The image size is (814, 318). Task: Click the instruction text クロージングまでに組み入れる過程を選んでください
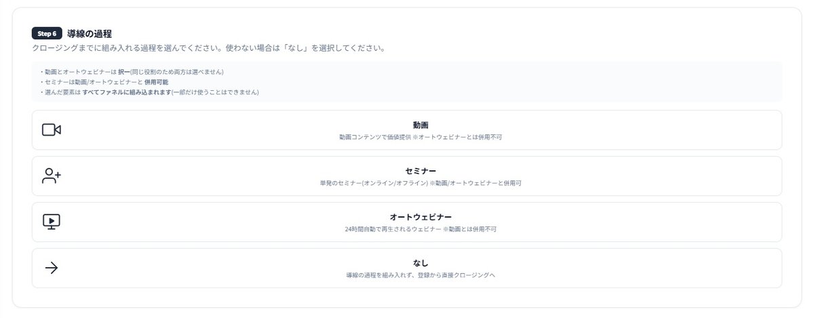click(209, 49)
